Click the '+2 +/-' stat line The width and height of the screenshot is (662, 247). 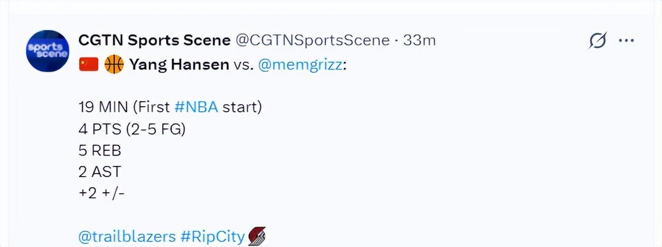click(102, 193)
